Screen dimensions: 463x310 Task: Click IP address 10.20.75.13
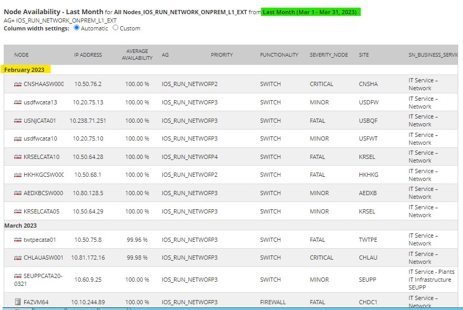click(88, 102)
